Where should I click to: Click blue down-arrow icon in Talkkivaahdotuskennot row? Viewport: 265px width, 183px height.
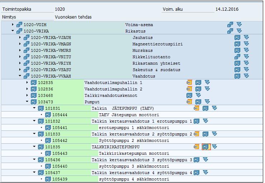click(198, 95)
